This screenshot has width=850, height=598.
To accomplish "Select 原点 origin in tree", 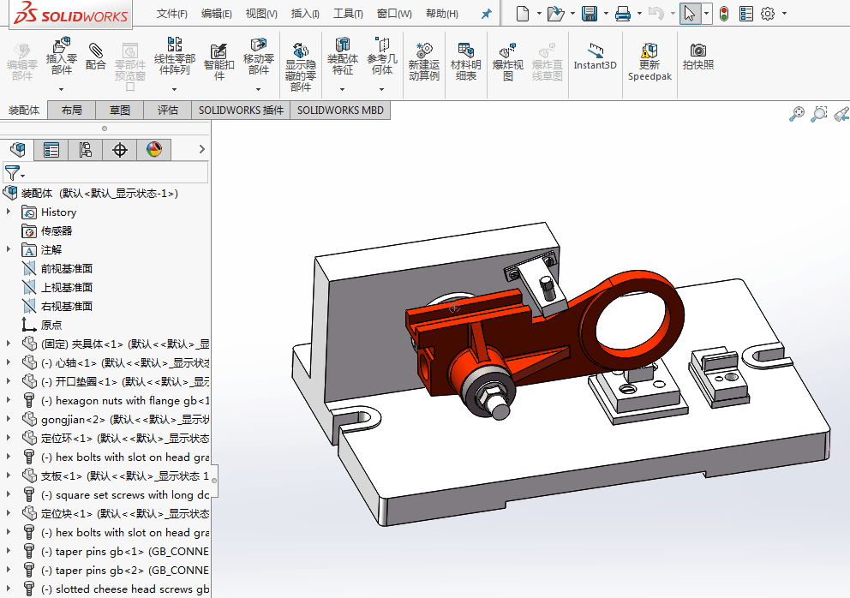I will 51,325.
